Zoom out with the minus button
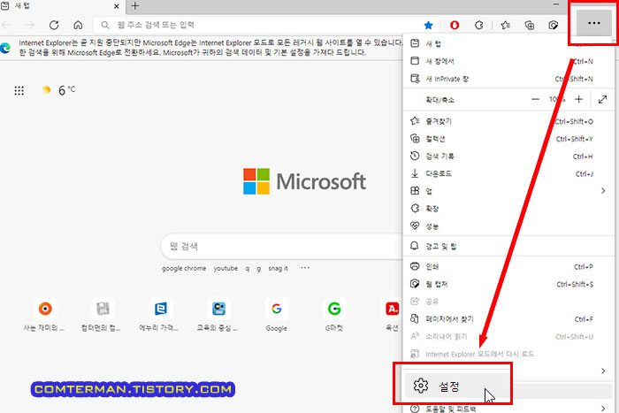This screenshot has height=413, width=619. pyautogui.click(x=535, y=100)
